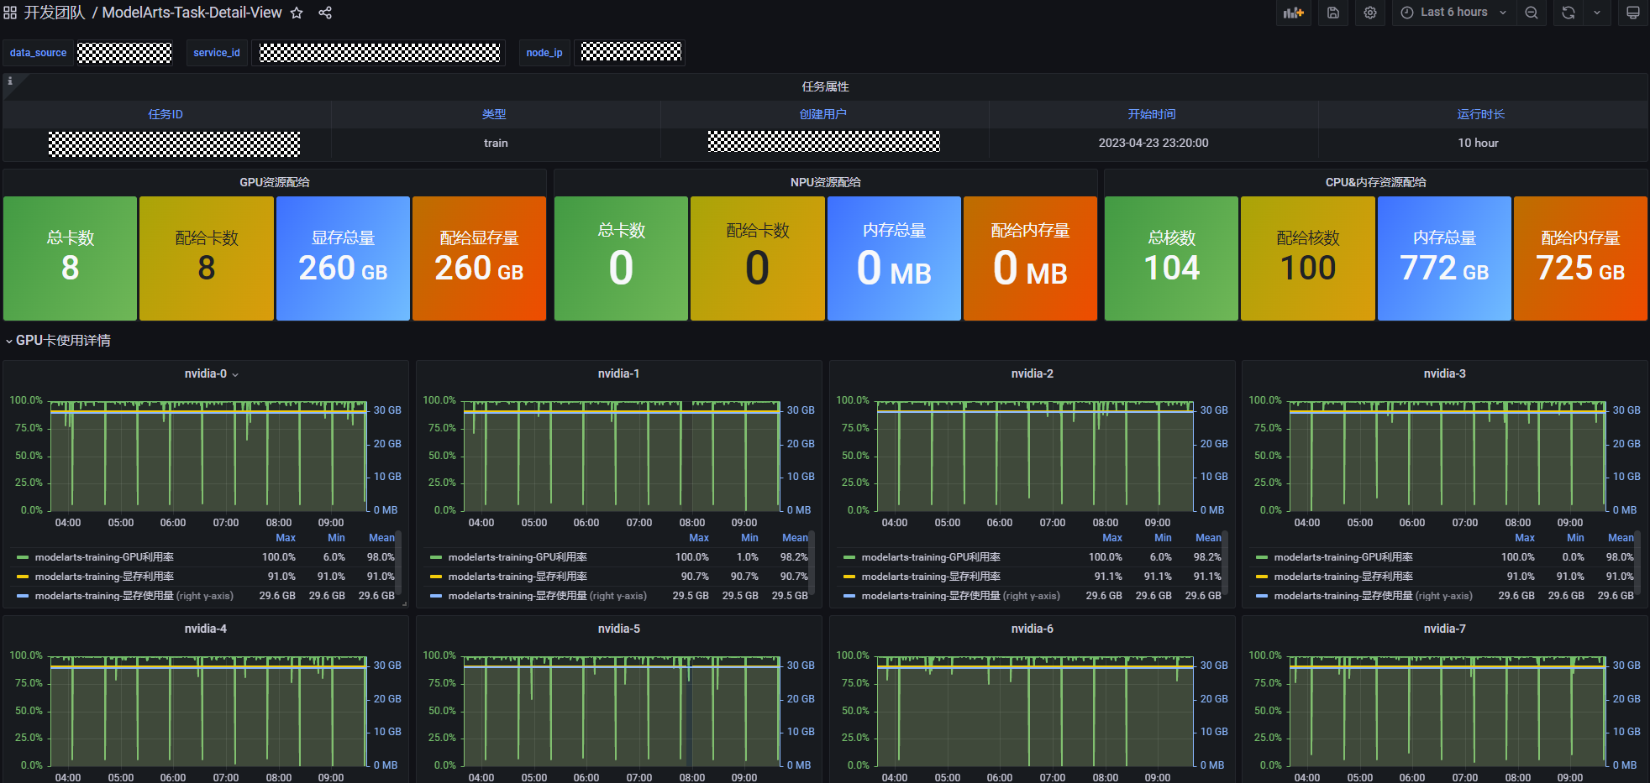The image size is (1650, 783).
Task: Toggle 显存利用率 series in nvidia-1 legend
Action: pyautogui.click(x=518, y=577)
